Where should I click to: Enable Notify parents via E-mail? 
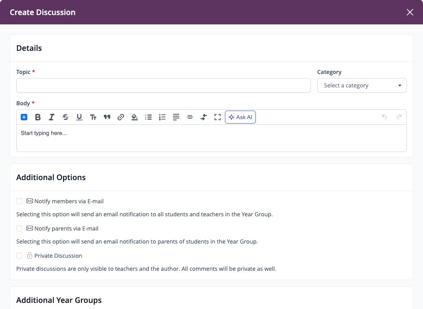[x=19, y=228]
